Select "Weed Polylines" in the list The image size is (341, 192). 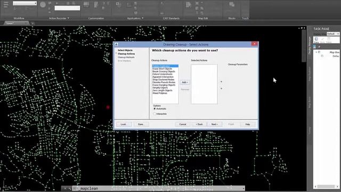click(x=160, y=93)
